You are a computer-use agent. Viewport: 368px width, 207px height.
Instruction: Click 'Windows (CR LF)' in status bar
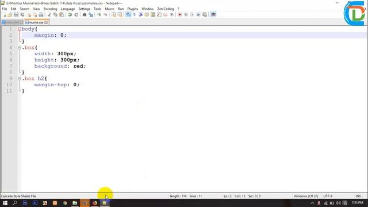point(306,196)
